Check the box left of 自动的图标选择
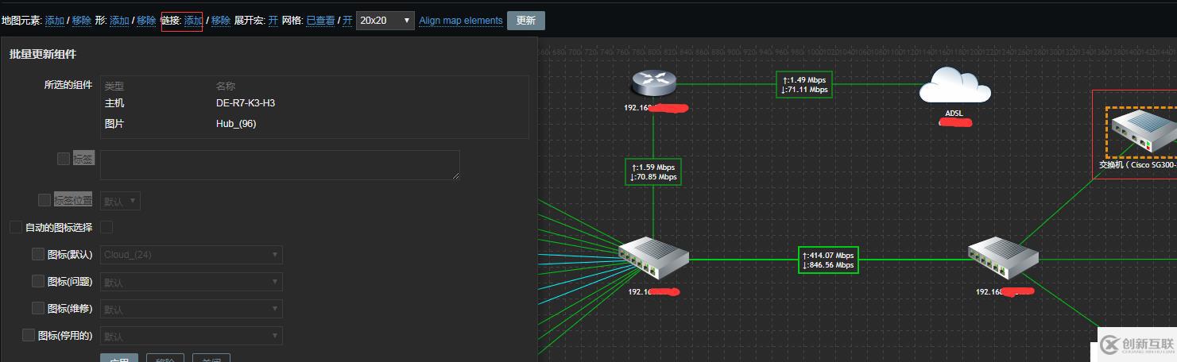This screenshot has height=362, width=1177. point(16,227)
